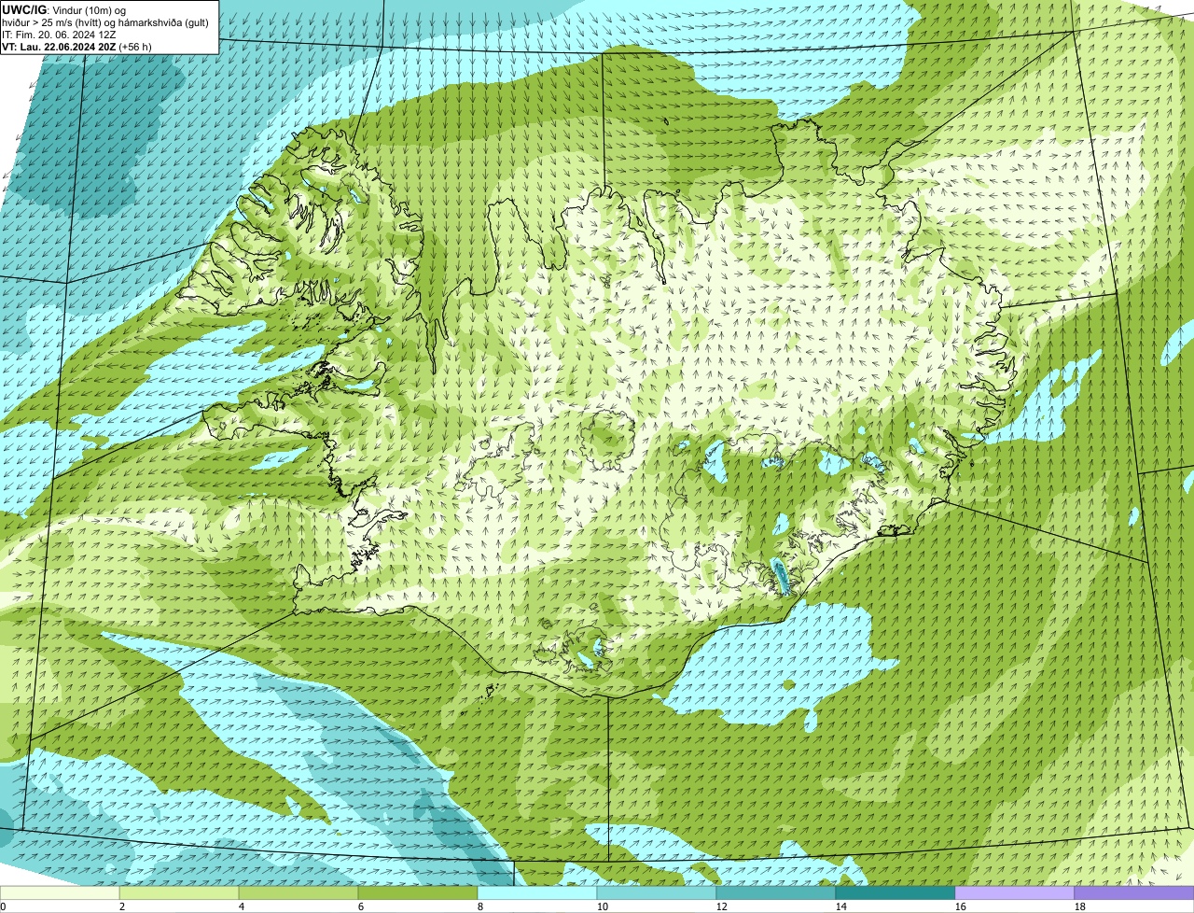
Task: Click the olive green 6–8 m/s legend swatch
Action: 418,892
